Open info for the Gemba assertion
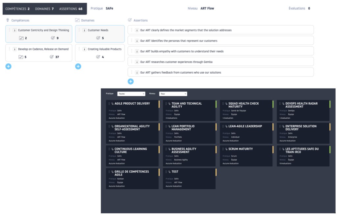 137,62
